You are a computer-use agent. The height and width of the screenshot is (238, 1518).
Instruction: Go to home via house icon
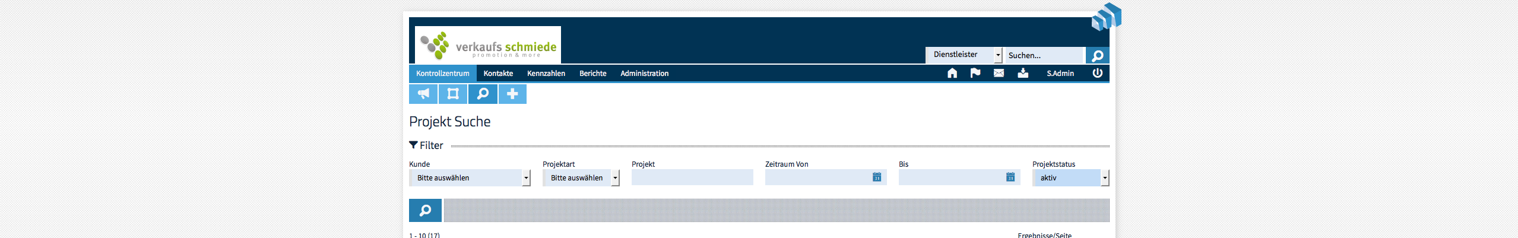pyautogui.click(x=952, y=73)
